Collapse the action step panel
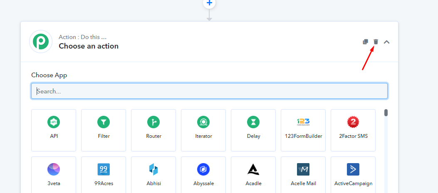Screen dimensions: 438x193 (x=386, y=42)
